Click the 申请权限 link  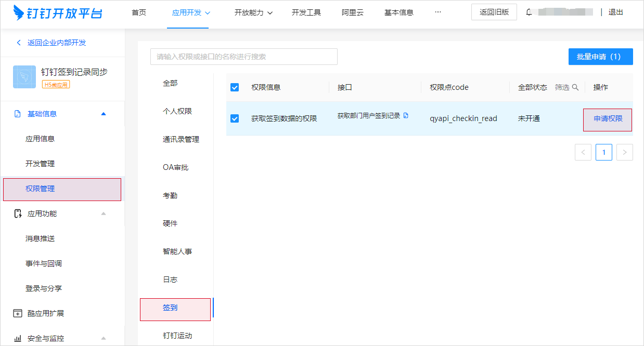click(608, 119)
